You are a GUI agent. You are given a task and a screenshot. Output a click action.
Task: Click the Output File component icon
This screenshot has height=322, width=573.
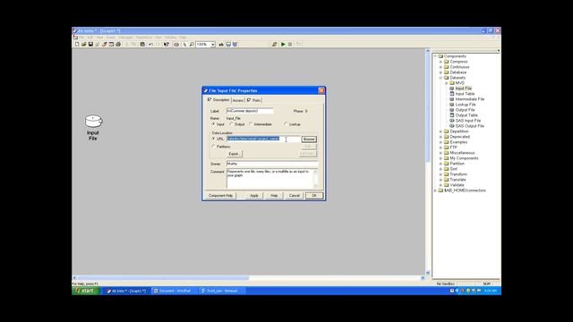pos(451,110)
